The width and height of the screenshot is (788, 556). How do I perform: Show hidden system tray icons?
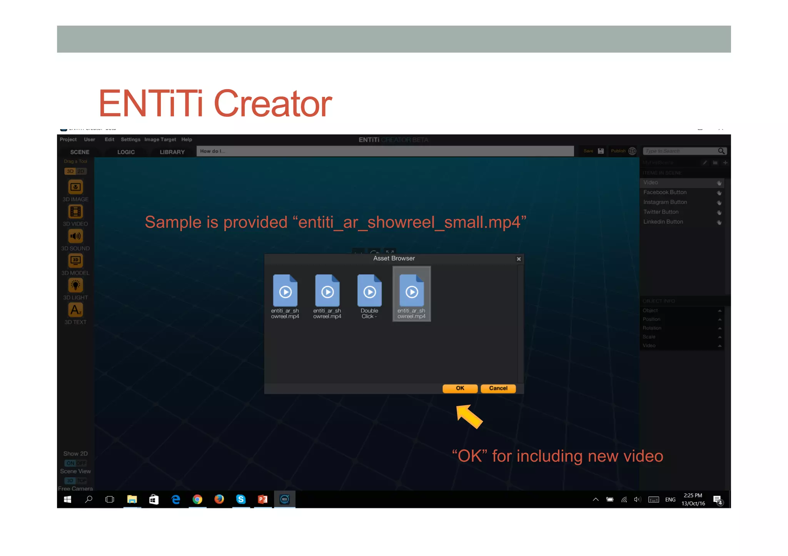595,500
